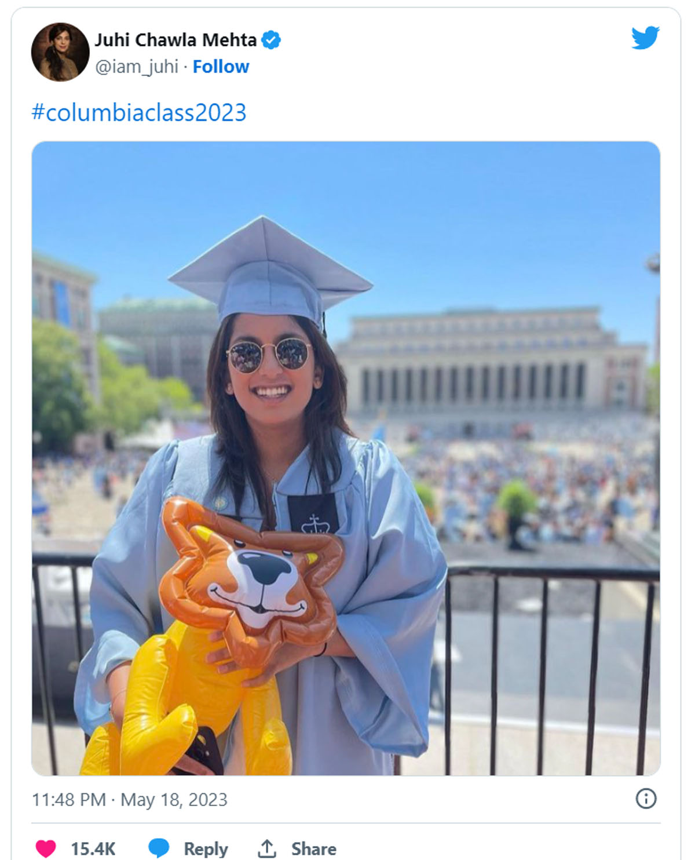Click the Juhi Chawla Mehta display name
Image resolution: width=695 pixels, height=860 pixels.
coord(175,40)
